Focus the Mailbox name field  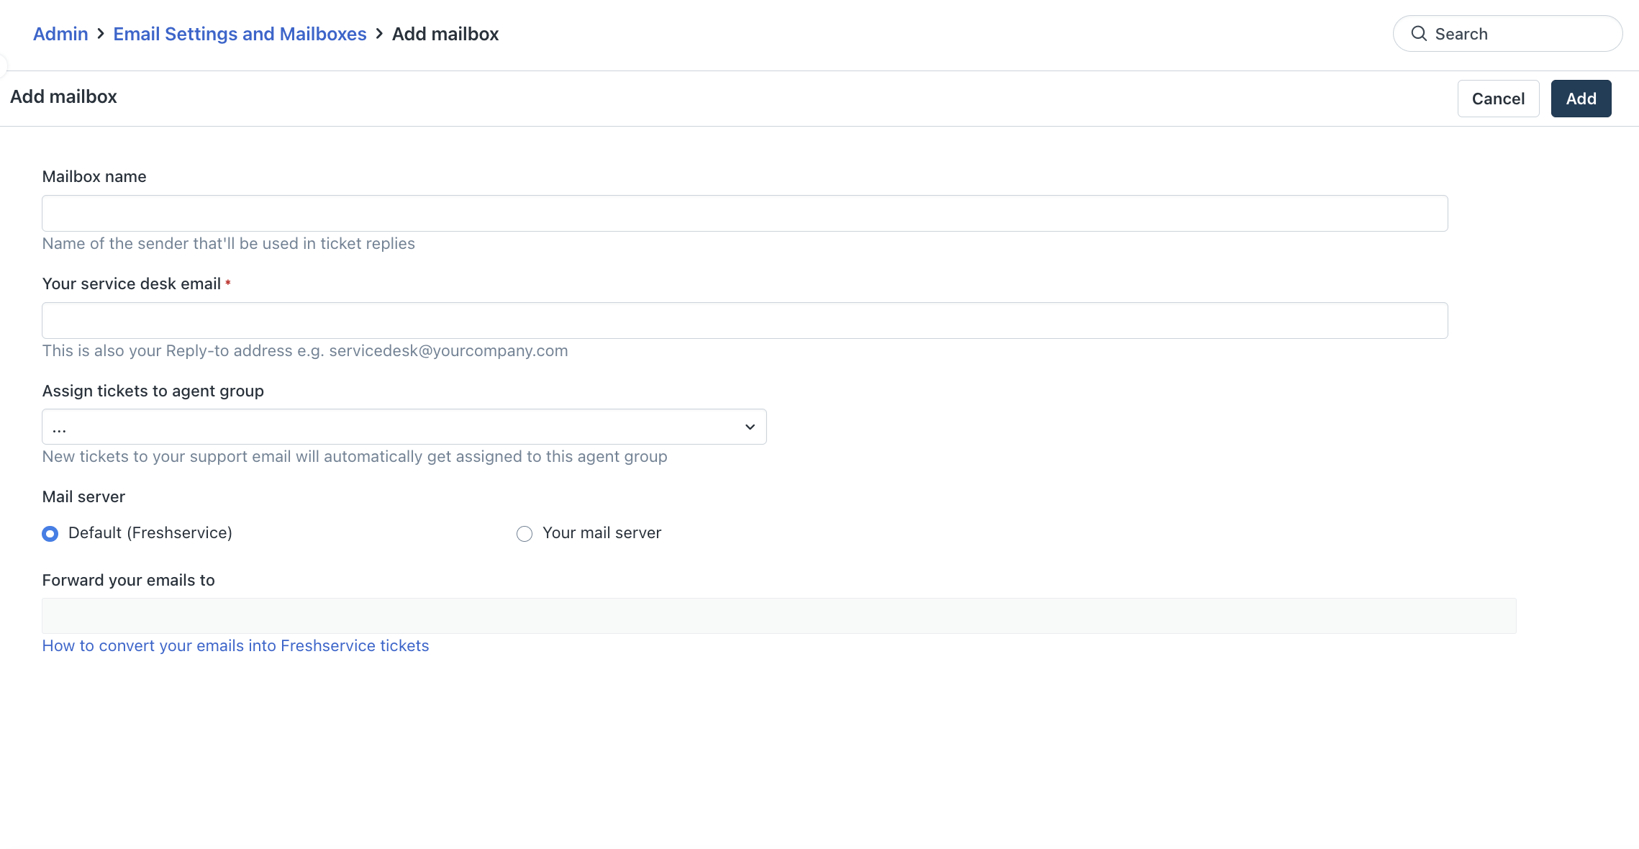[744, 214]
